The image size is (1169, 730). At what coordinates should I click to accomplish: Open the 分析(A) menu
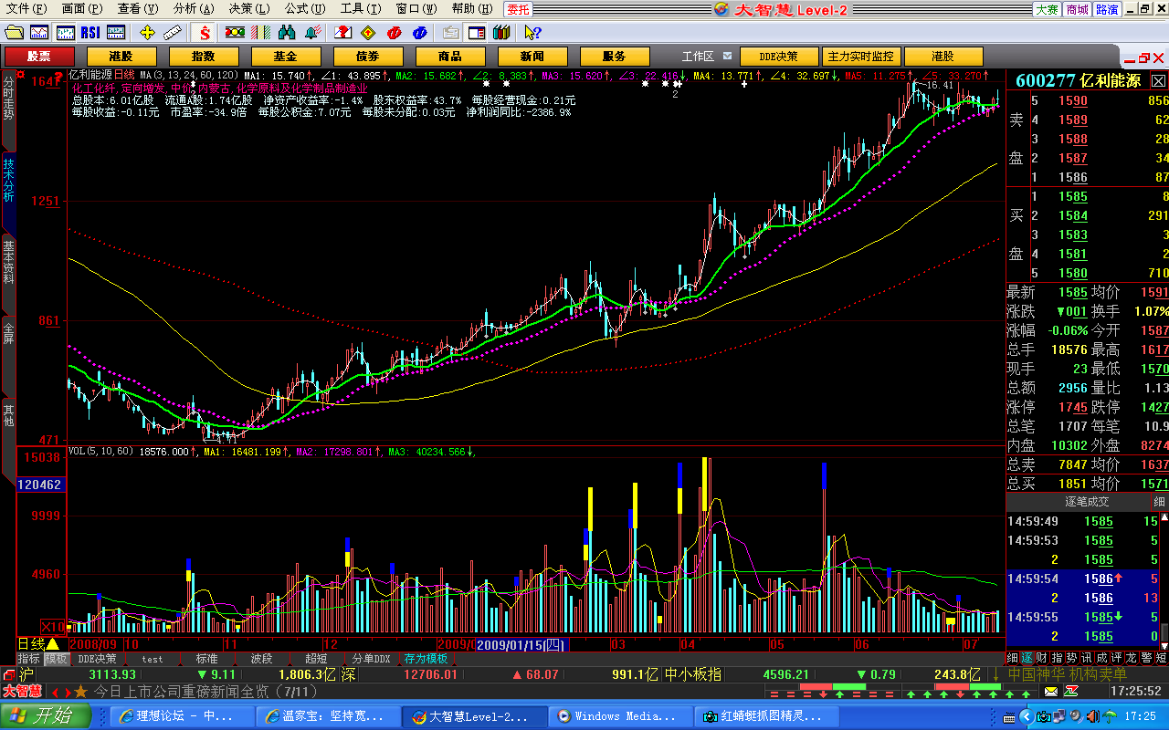pos(194,8)
